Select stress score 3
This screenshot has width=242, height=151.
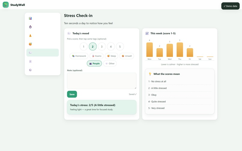point(102,46)
